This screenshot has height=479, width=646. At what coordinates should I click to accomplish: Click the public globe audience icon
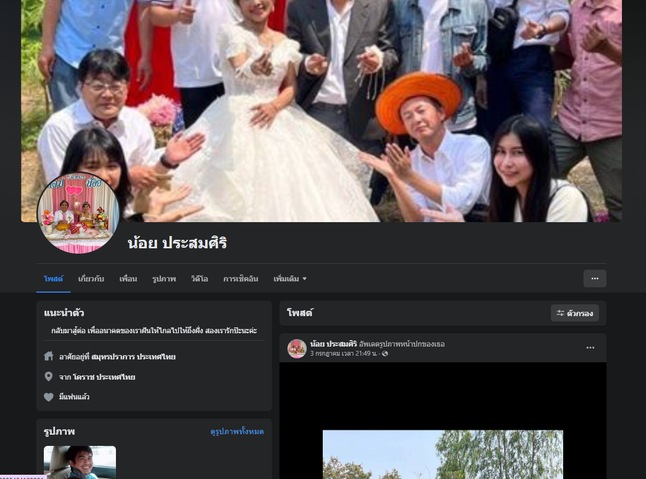coord(385,354)
